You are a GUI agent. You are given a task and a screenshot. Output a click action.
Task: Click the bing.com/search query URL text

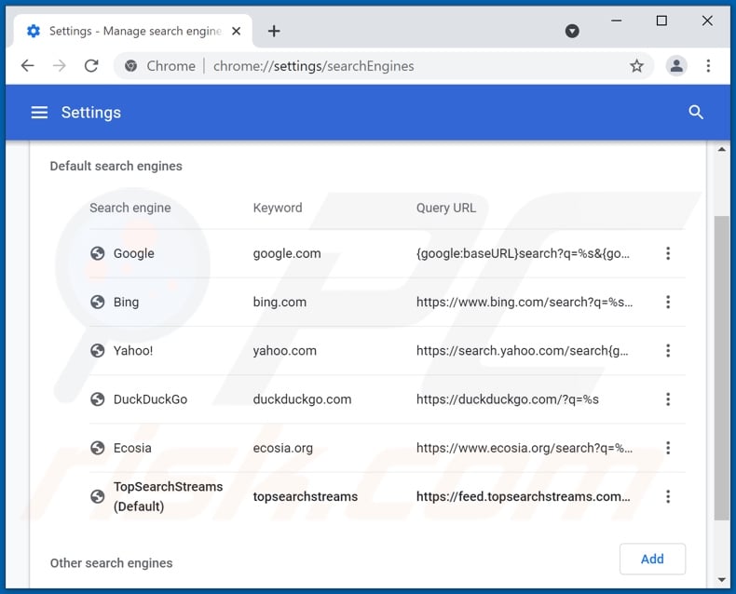coord(525,302)
